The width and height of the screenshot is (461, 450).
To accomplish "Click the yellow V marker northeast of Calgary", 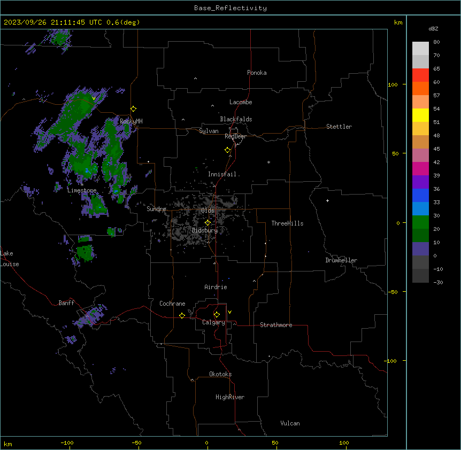I will coord(229,312).
